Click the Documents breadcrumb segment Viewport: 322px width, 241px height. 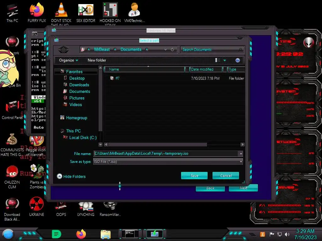[131, 49]
